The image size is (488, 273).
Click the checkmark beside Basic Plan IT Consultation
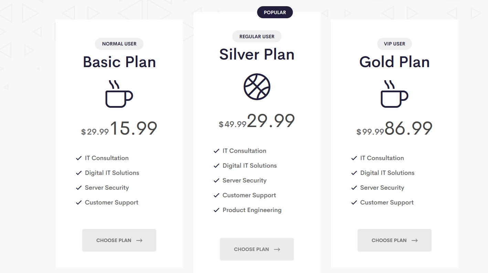pos(79,158)
